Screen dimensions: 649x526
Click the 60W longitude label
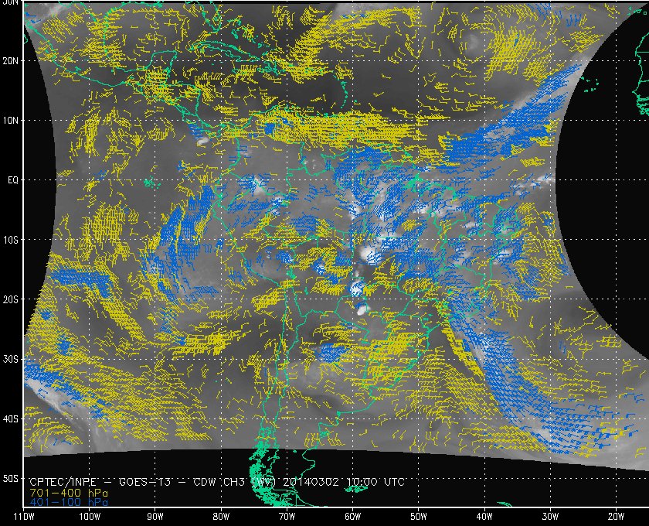coord(352,517)
